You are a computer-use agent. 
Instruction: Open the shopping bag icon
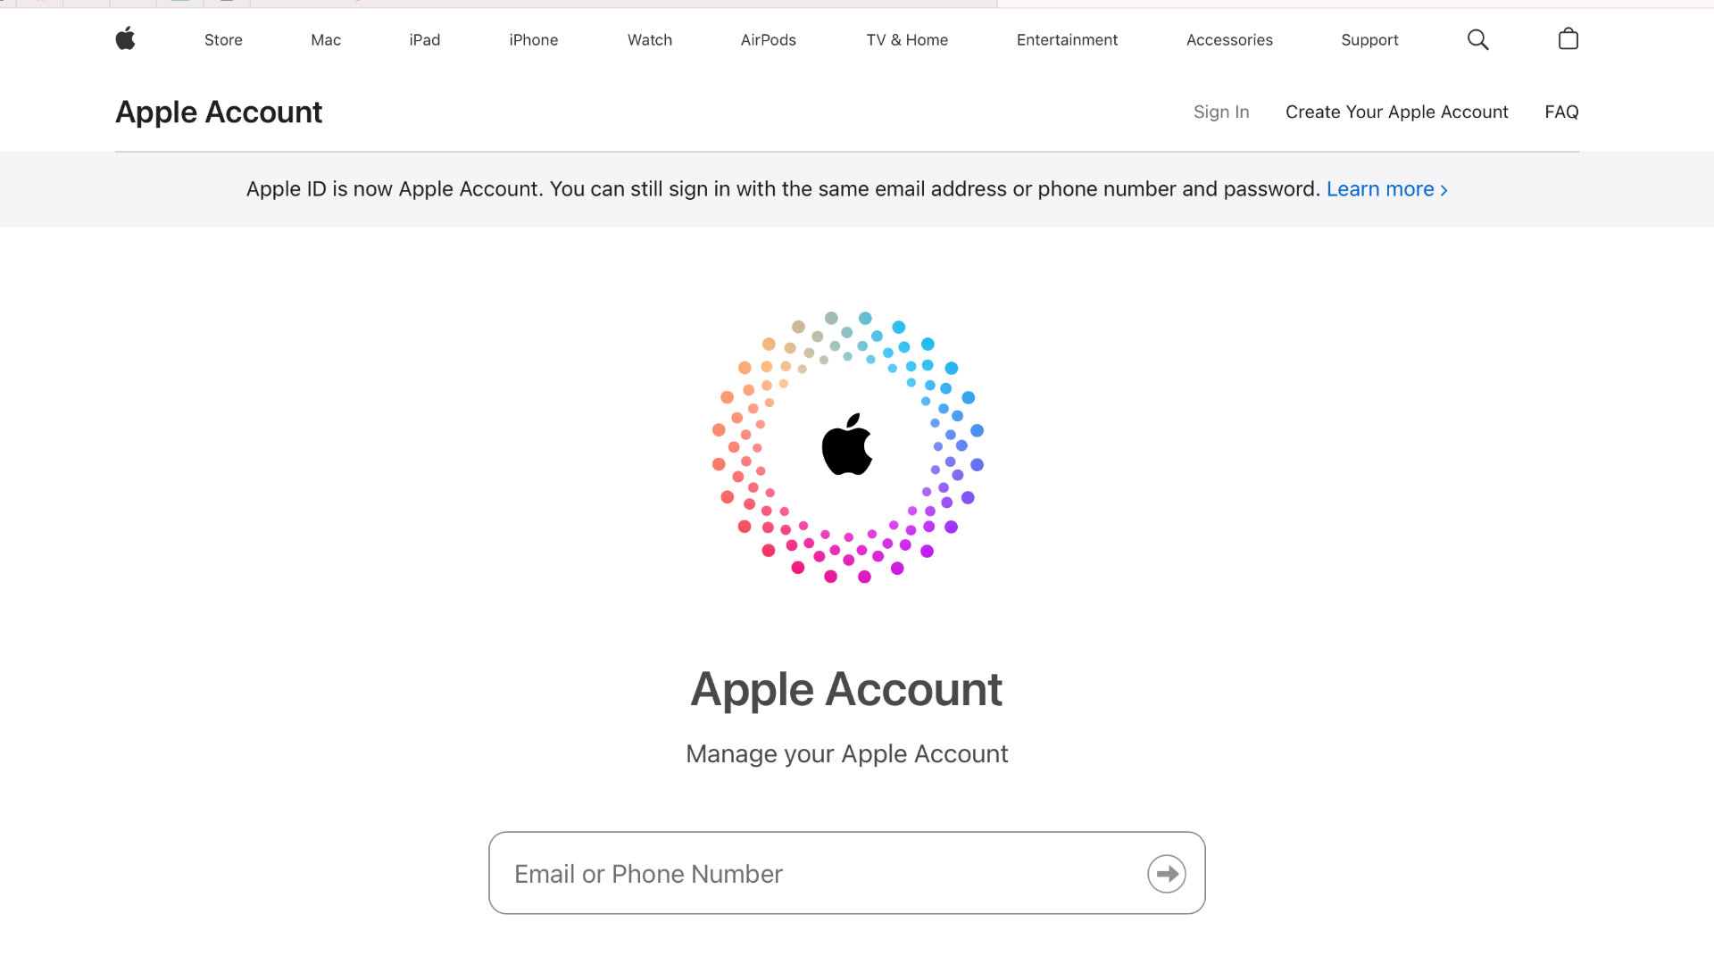[x=1568, y=39]
